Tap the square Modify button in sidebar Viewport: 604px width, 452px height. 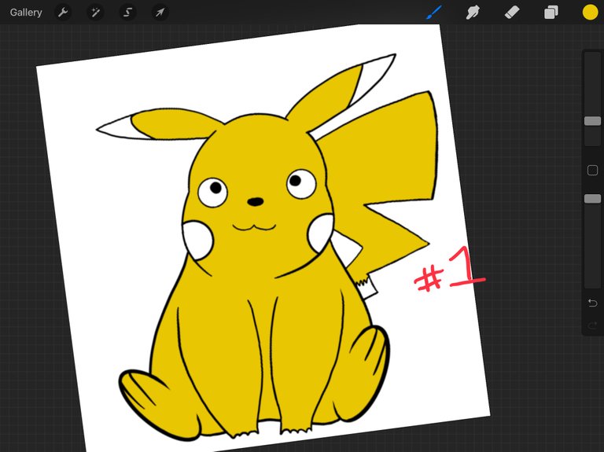tap(592, 170)
